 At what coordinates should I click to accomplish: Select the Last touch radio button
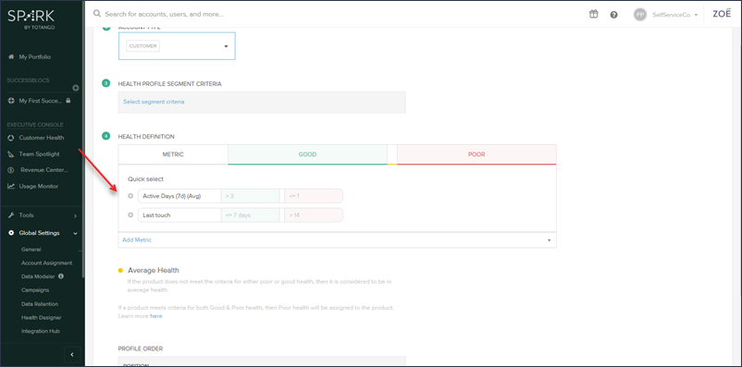pos(130,214)
